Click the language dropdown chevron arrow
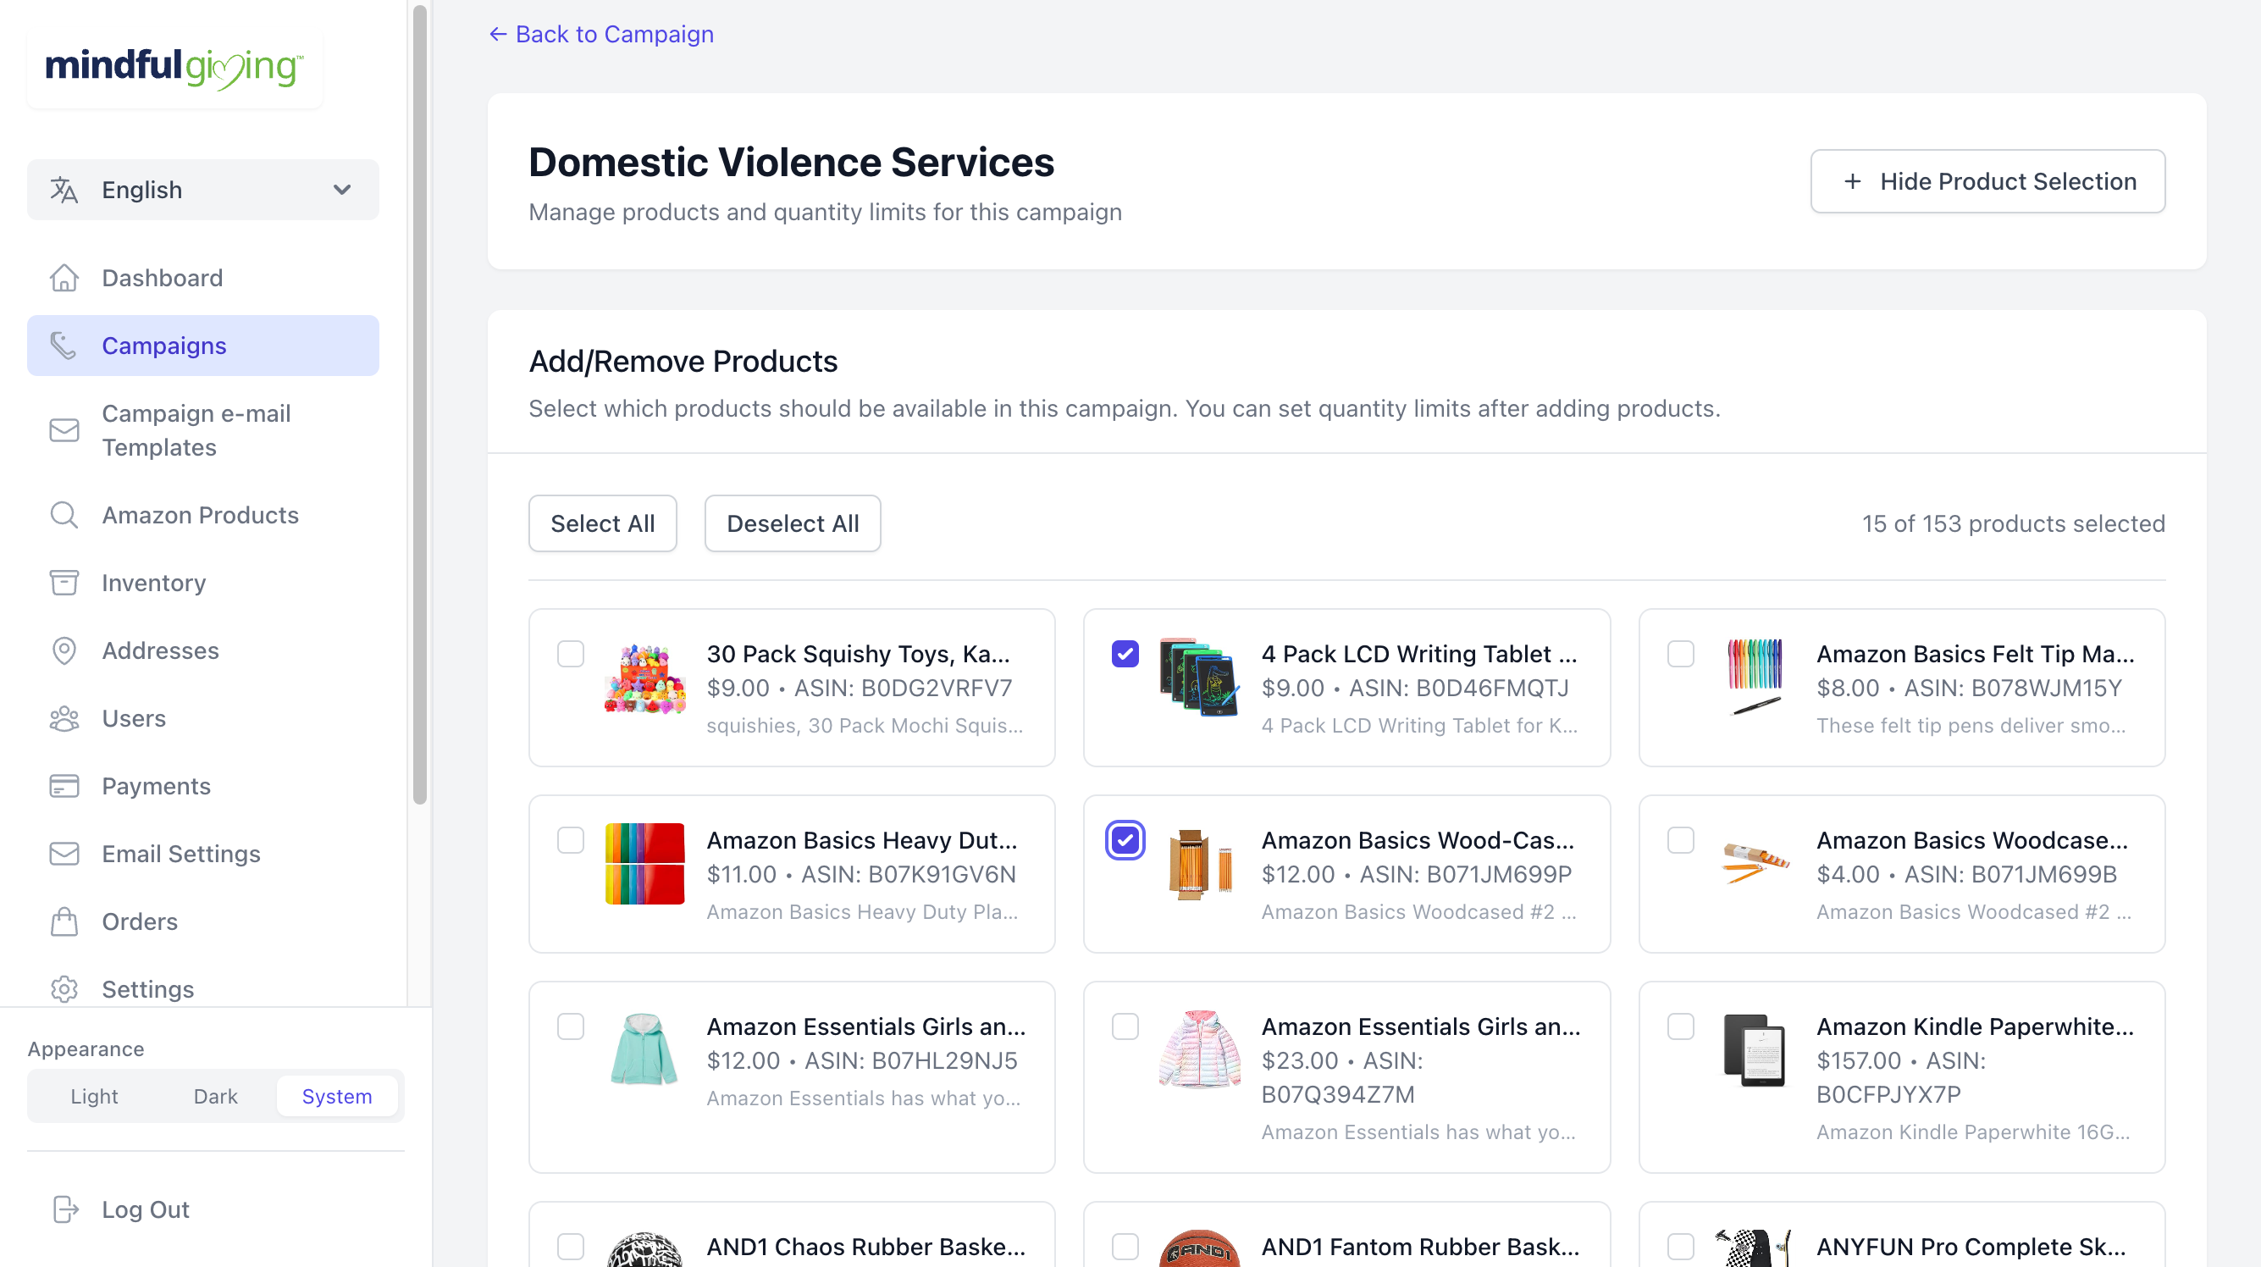The height and width of the screenshot is (1267, 2261). [x=342, y=190]
